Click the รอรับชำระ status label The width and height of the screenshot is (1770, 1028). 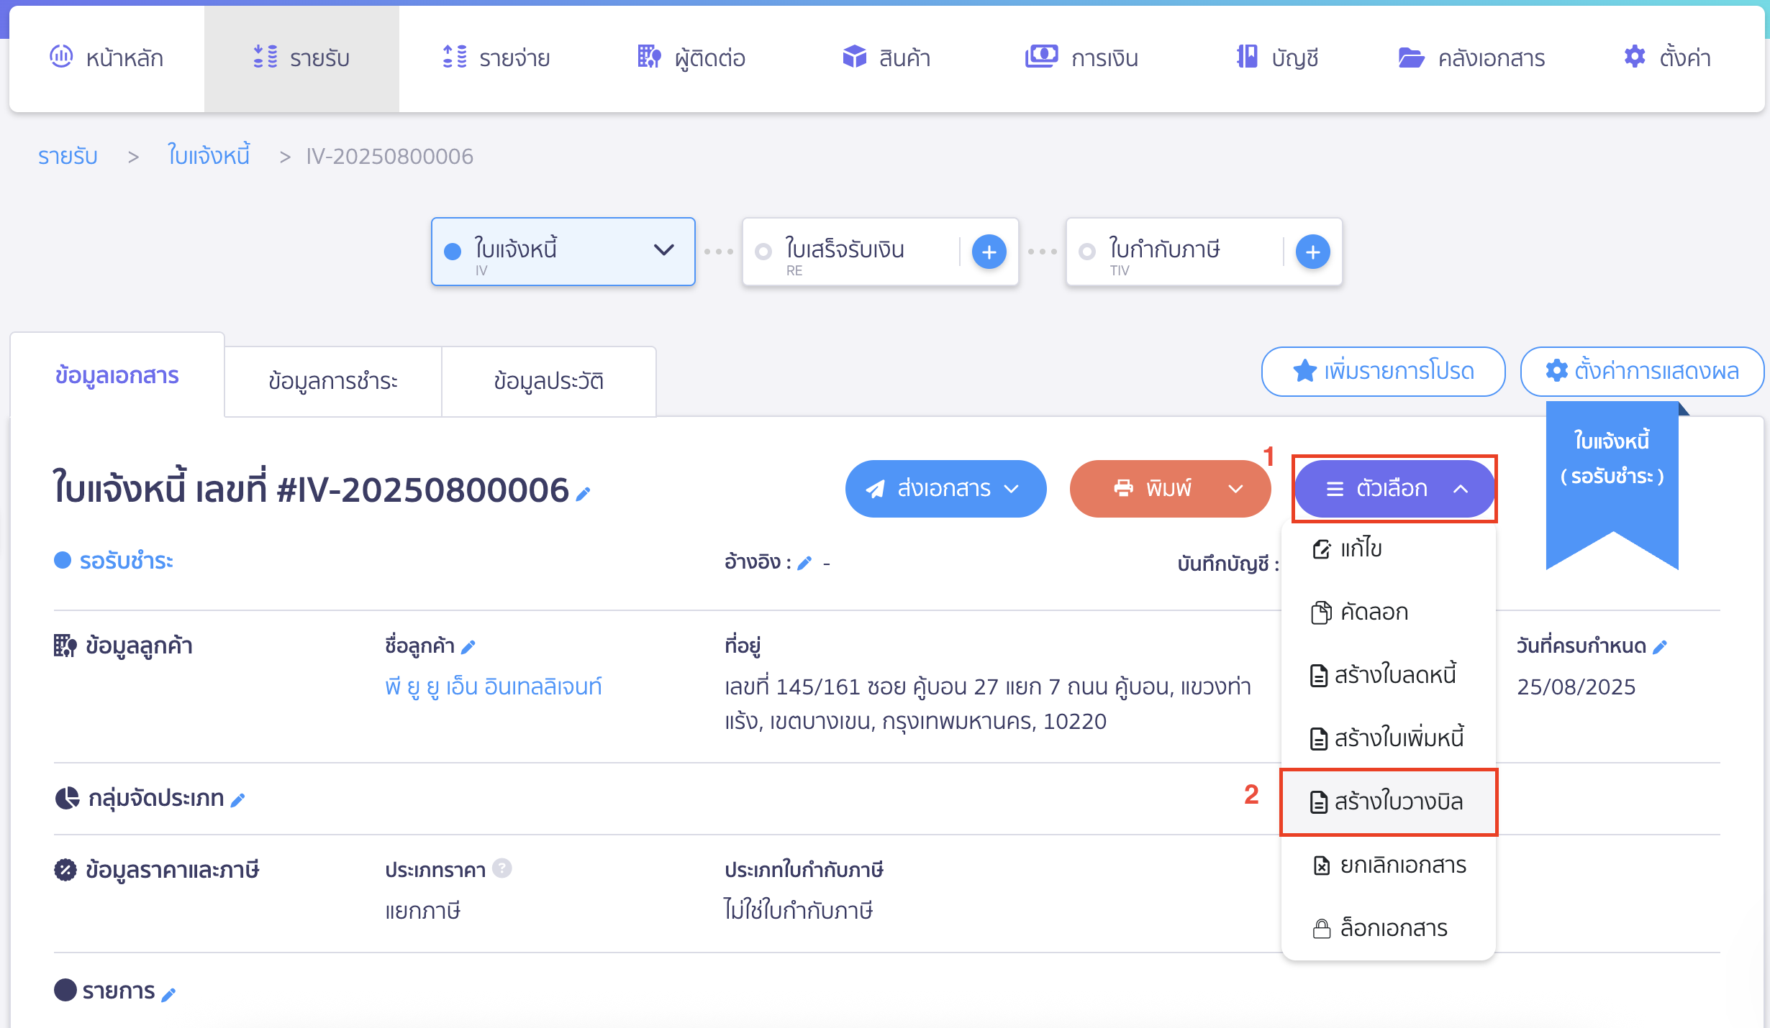tap(126, 561)
